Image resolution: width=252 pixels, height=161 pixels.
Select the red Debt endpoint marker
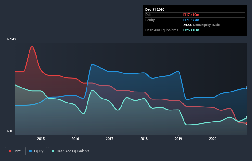pyautogui.click(x=247, y=123)
